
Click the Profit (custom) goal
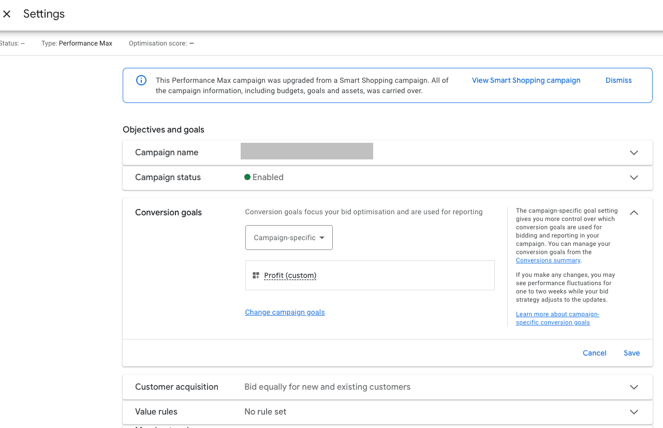(x=290, y=275)
